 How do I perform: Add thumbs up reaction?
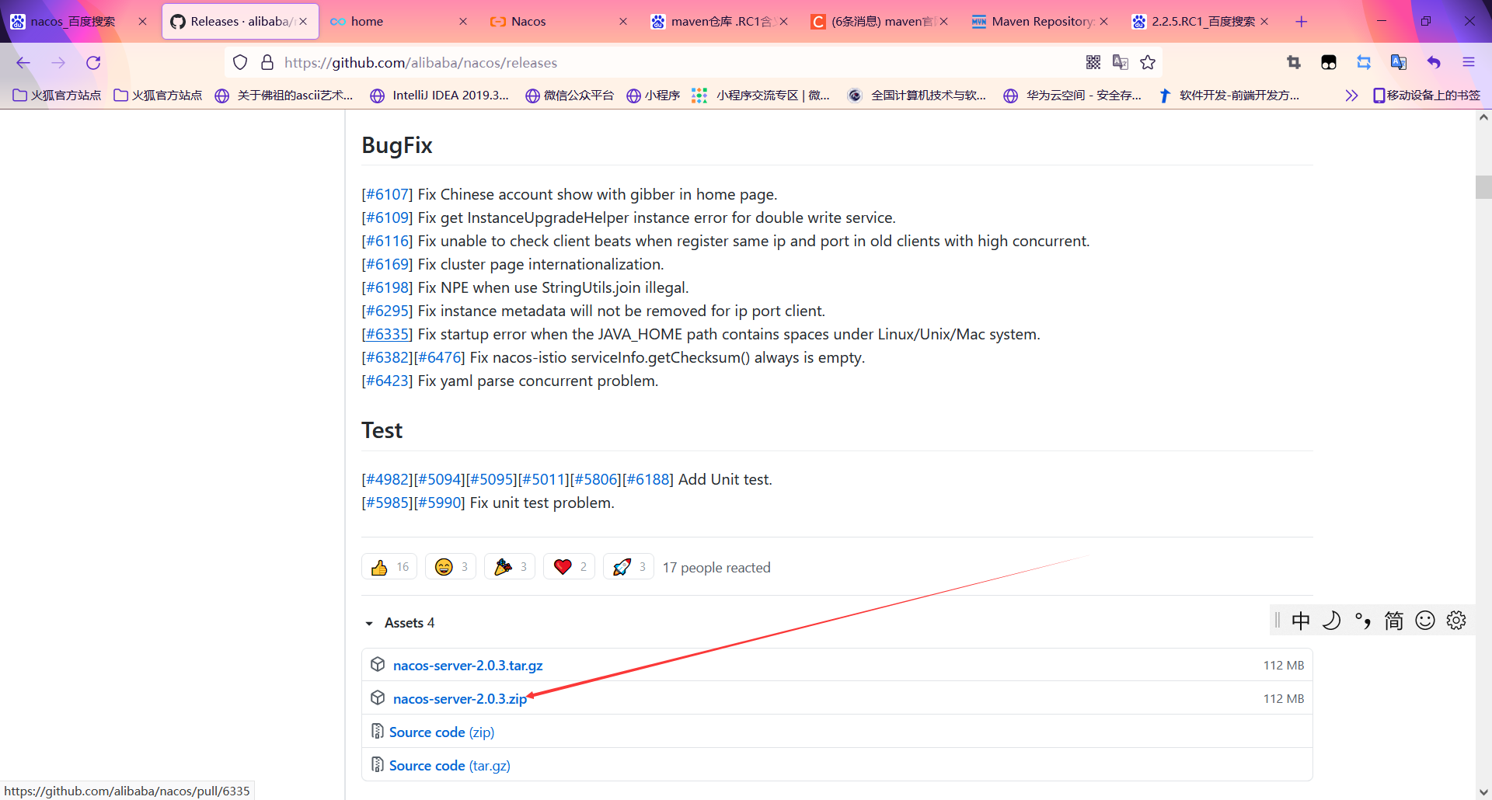point(389,567)
